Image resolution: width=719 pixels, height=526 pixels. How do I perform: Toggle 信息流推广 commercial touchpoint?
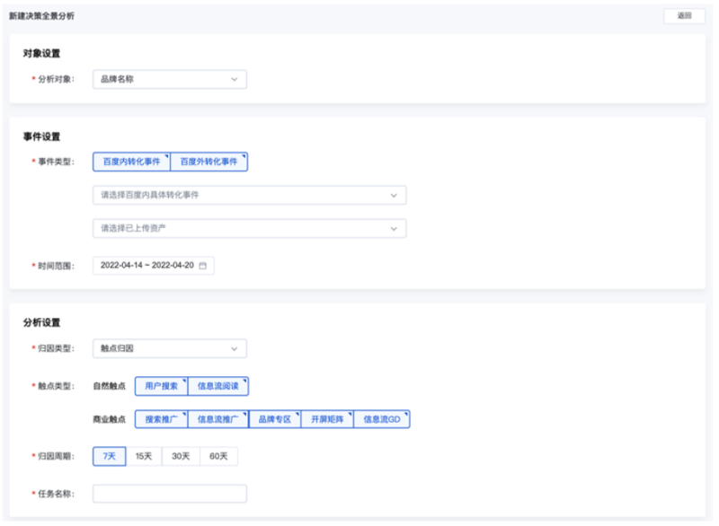(x=217, y=419)
